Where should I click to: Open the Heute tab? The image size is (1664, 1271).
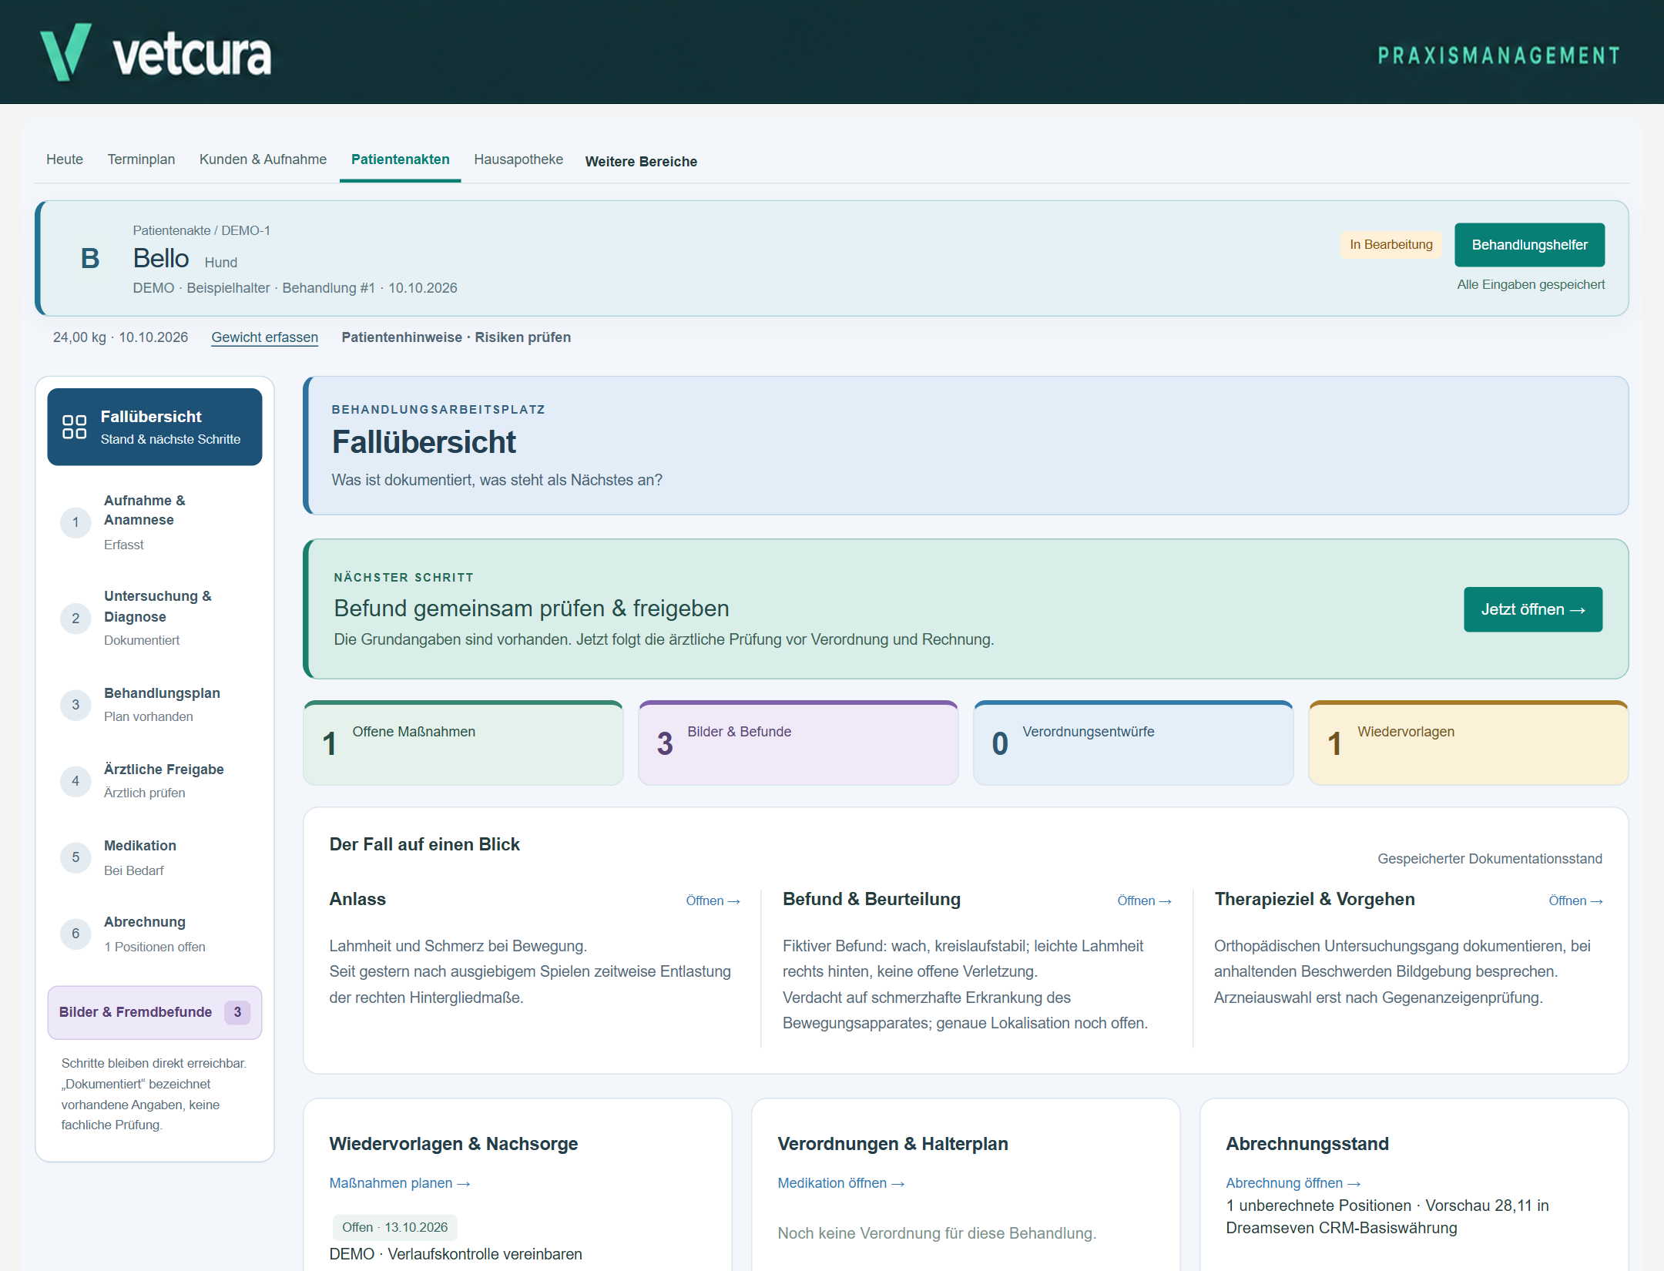[65, 159]
